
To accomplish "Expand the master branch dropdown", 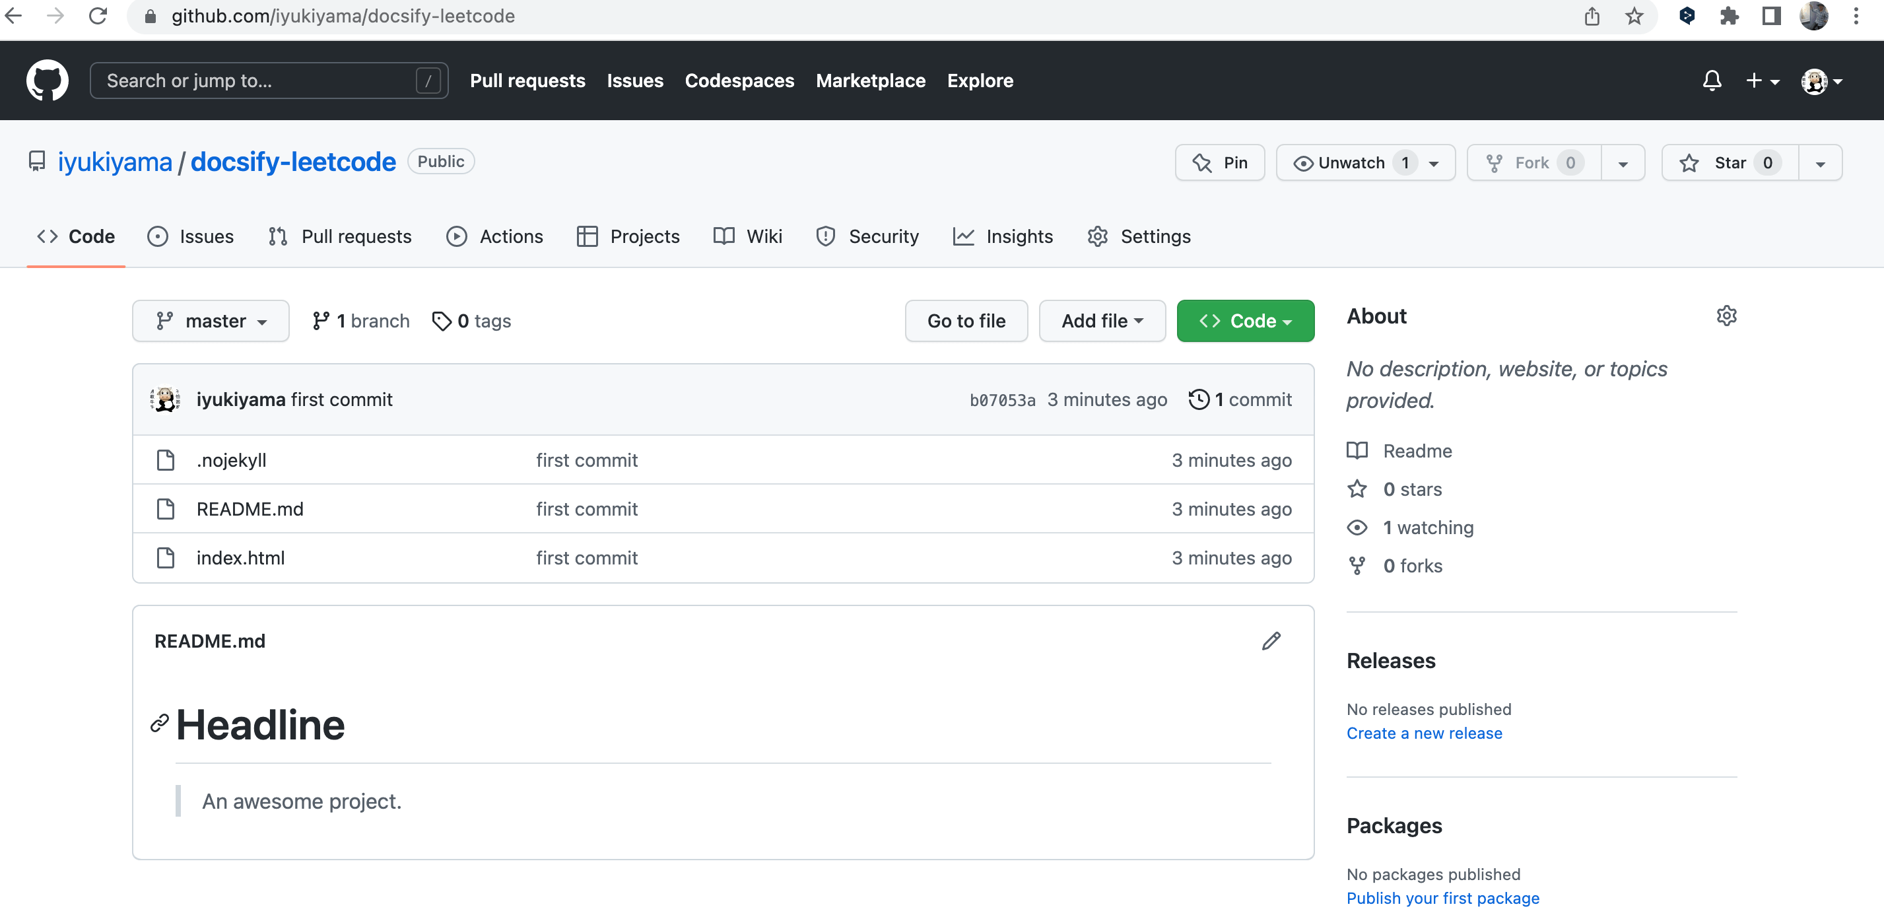I will [211, 322].
